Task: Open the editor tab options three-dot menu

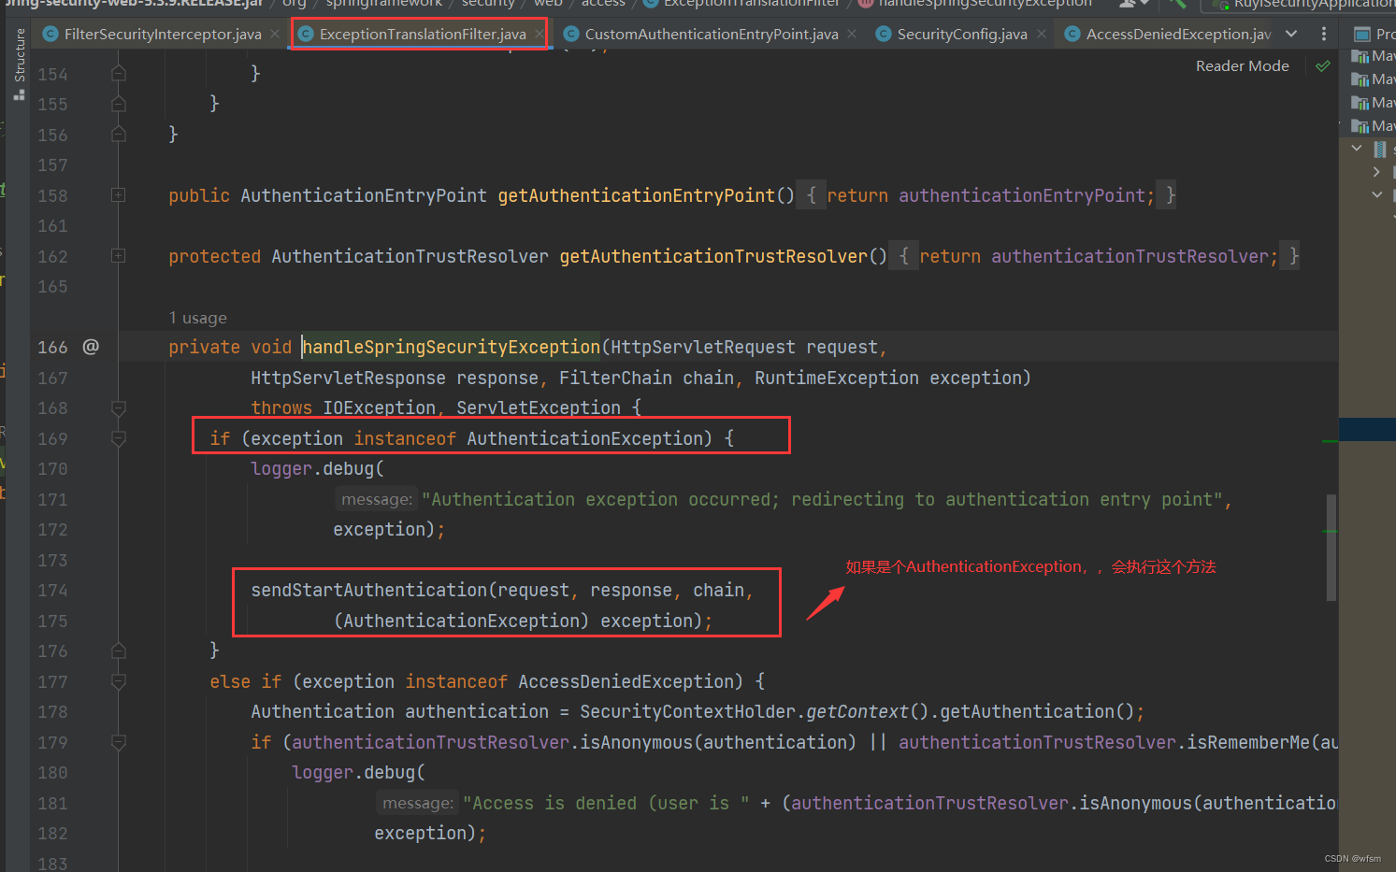Action: point(1324,33)
